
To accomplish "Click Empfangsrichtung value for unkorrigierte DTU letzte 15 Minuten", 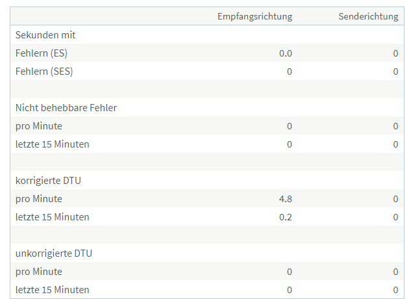I will click(x=290, y=290).
